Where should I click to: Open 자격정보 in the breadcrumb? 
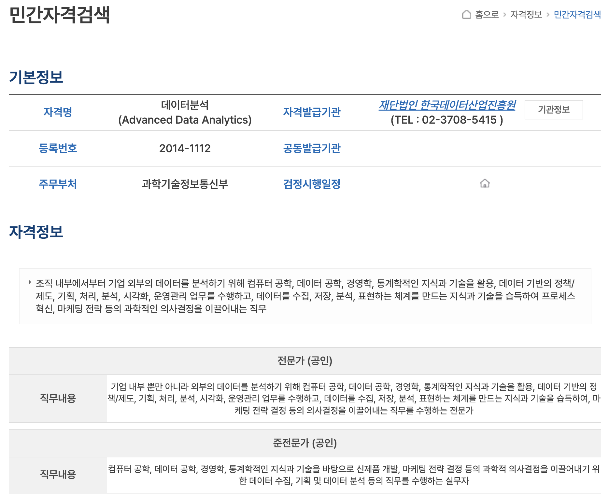click(526, 14)
